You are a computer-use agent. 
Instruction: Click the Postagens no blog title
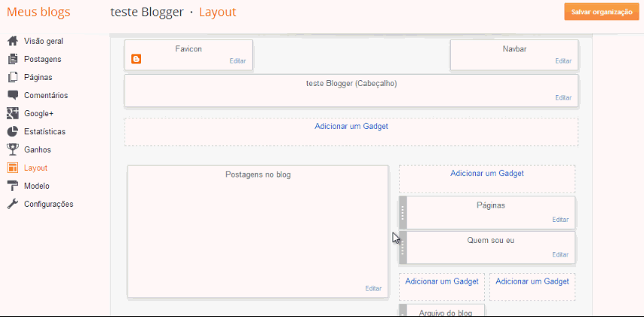[258, 174]
